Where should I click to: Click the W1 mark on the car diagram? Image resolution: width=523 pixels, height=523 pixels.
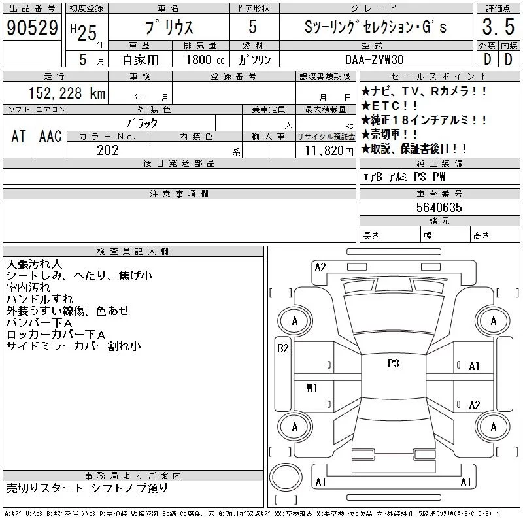click(x=312, y=388)
